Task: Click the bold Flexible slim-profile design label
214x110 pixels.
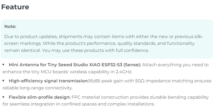Action: point(40,97)
